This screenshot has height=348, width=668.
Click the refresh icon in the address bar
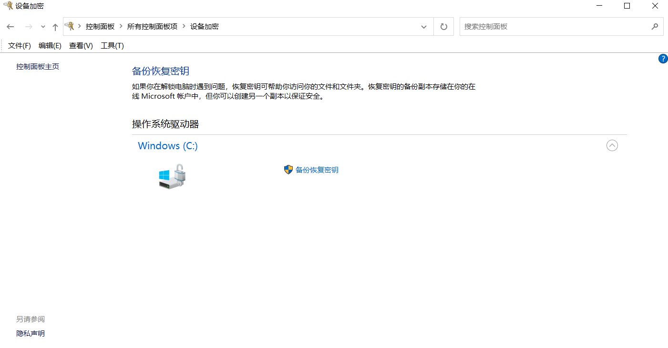[443, 26]
